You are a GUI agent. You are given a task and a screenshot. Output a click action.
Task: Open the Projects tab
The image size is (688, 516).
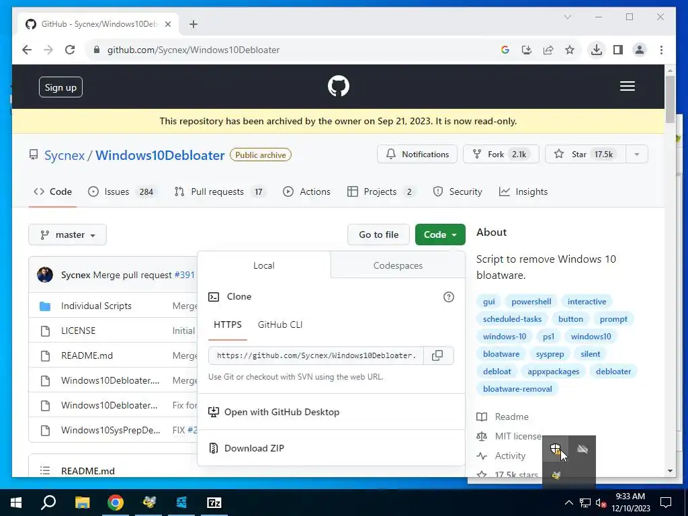pyautogui.click(x=381, y=191)
